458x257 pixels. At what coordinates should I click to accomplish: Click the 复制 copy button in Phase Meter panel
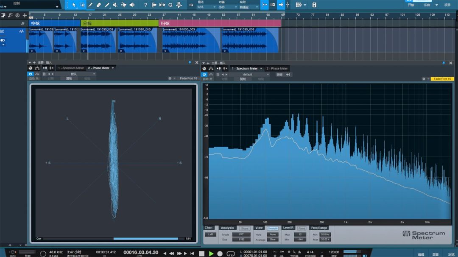(x=69, y=78)
